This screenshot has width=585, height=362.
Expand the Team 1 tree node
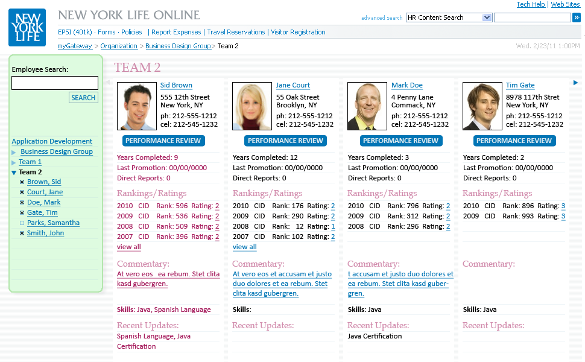point(13,162)
